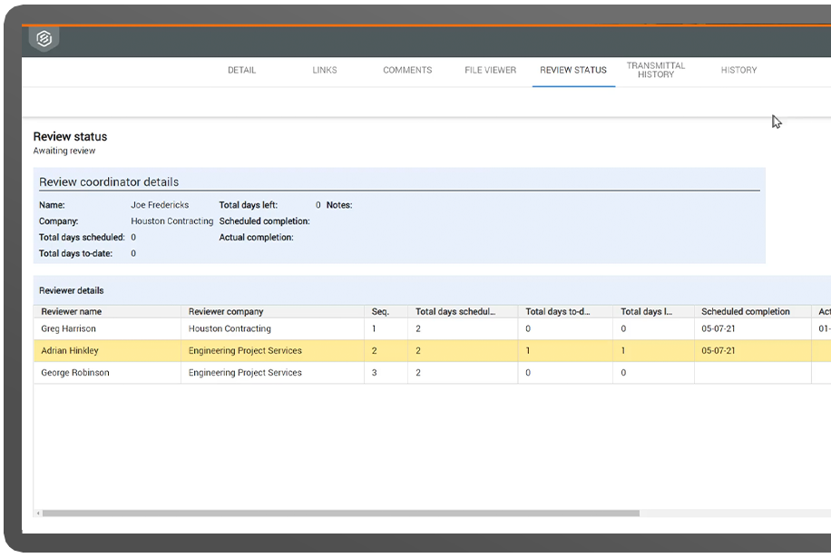Screen dimensions: 831x558
Task: Switch to the Links tab
Action: click(x=325, y=70)
